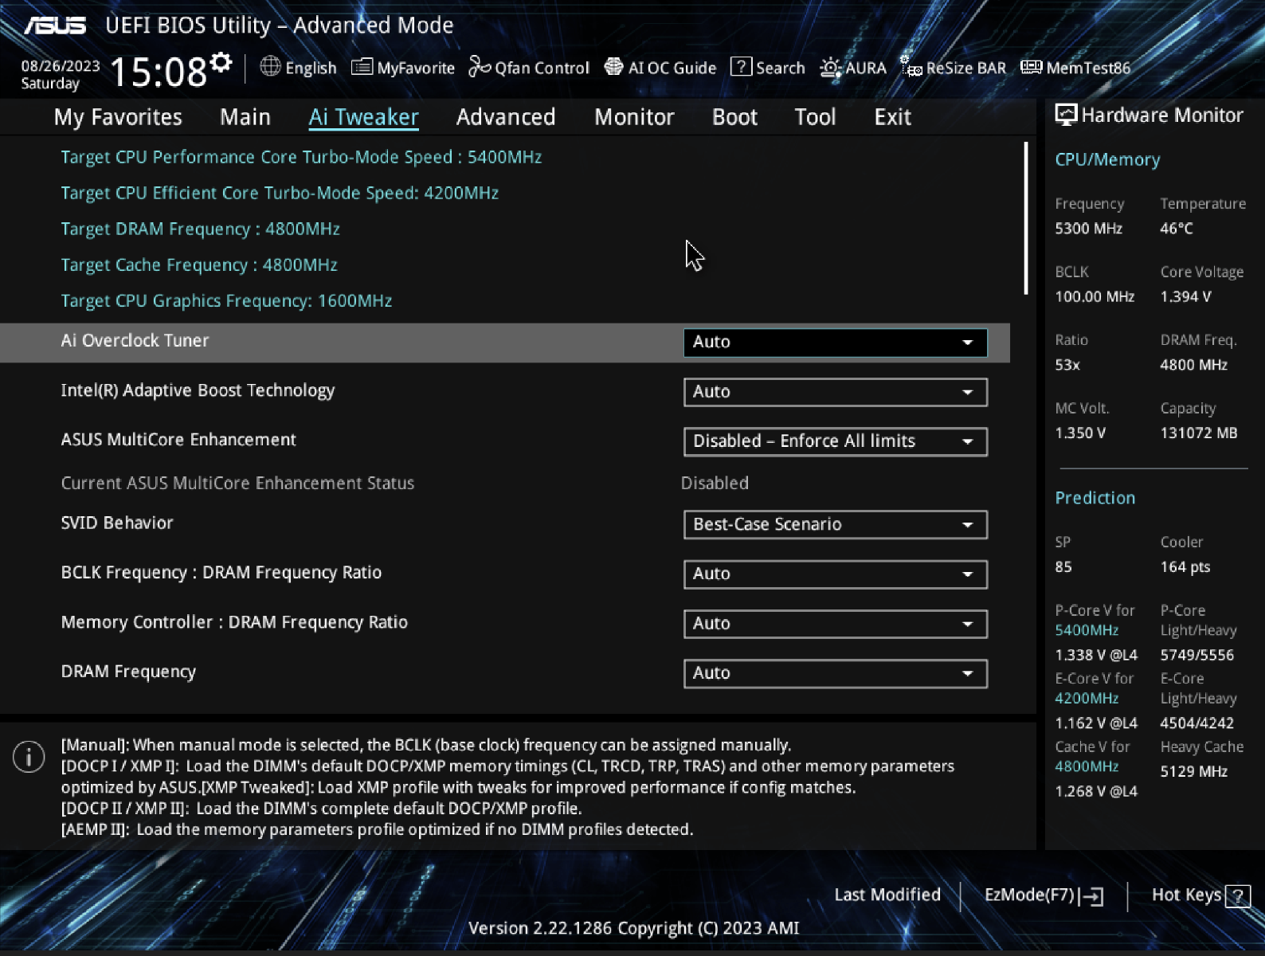This screenshot has width=1265, height=956.
Task: Open Qfan Control fan icon
Action: click(480, 67)
